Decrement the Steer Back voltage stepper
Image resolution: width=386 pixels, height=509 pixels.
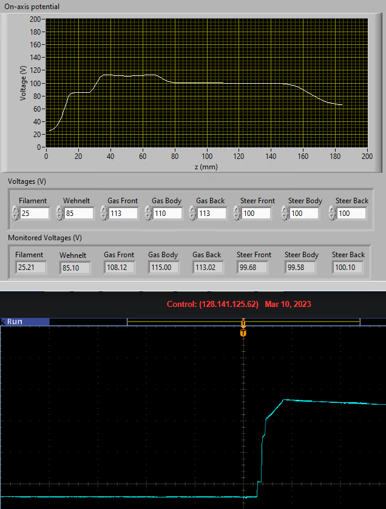click(x=332, y=217)
